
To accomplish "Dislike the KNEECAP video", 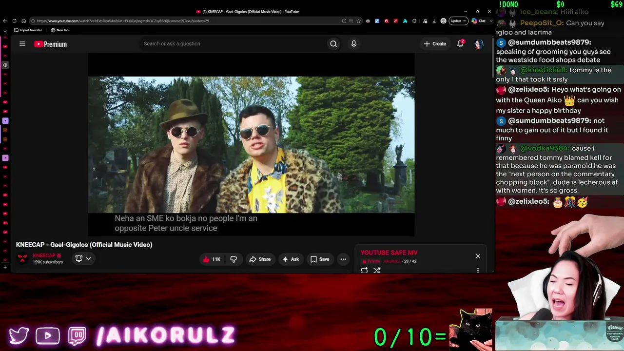I will (x=234, y=259).
